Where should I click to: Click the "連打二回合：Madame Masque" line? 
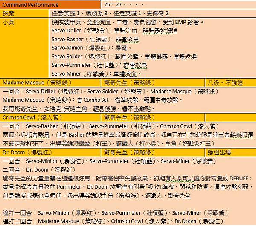(x=113, y=221)
